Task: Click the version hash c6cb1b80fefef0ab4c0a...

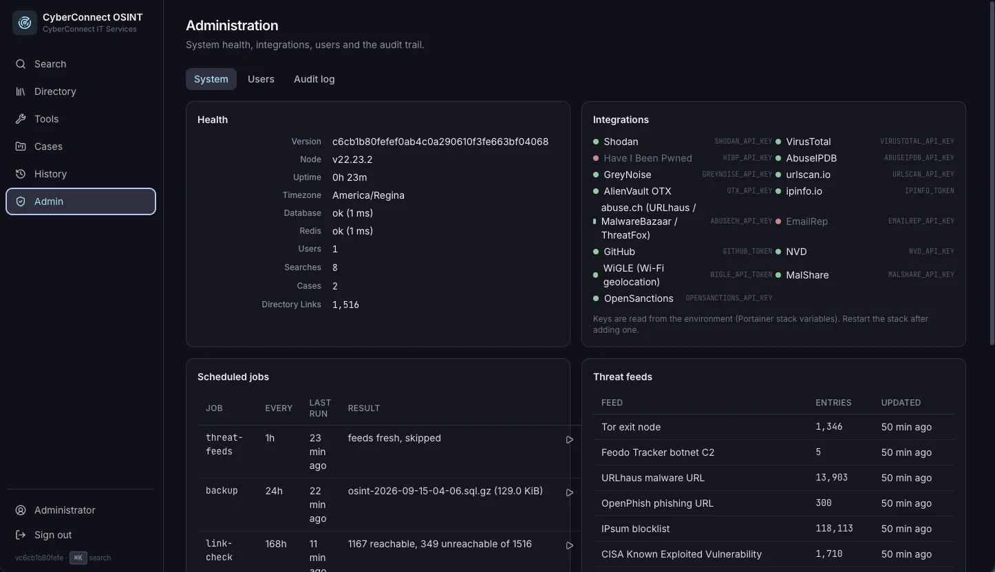Action: pyautogui.click(x=440, y=142)
